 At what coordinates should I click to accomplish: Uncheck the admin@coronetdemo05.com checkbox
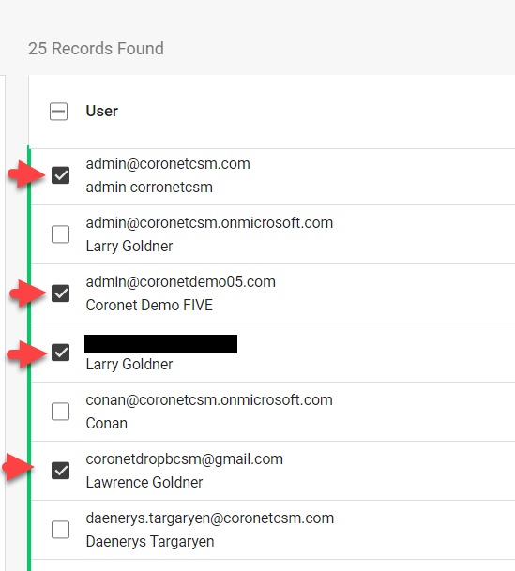(x=60, y=293)
